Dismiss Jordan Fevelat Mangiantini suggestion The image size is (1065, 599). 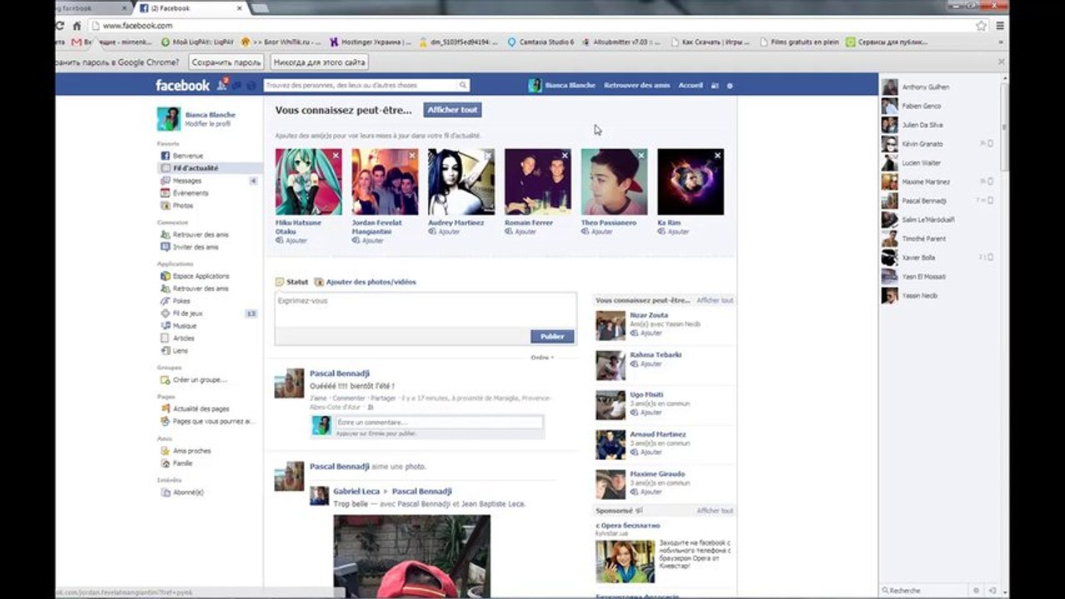tap(412, 155)
